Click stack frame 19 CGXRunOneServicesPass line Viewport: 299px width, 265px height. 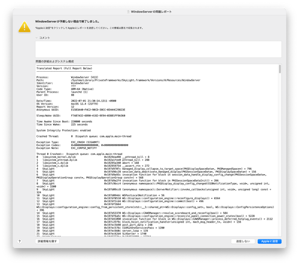click(100, 228)
